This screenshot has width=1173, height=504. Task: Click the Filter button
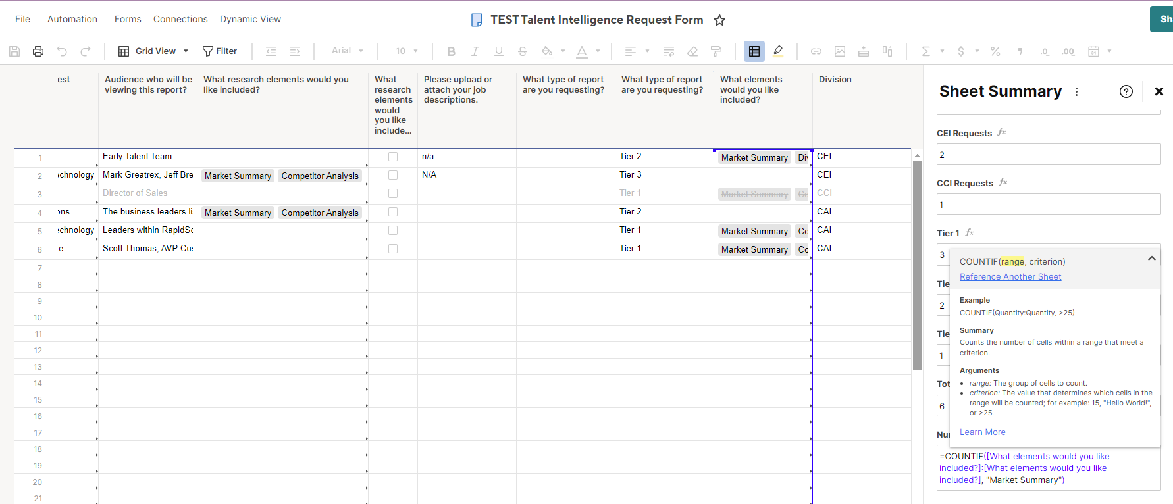coord(220,51)
